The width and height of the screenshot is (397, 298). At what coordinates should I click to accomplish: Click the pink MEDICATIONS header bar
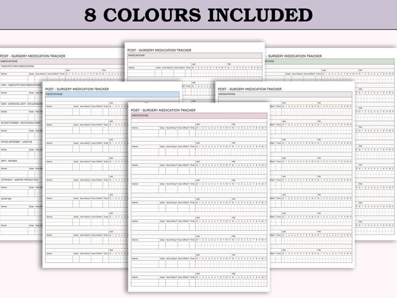[x=199, y=115]
